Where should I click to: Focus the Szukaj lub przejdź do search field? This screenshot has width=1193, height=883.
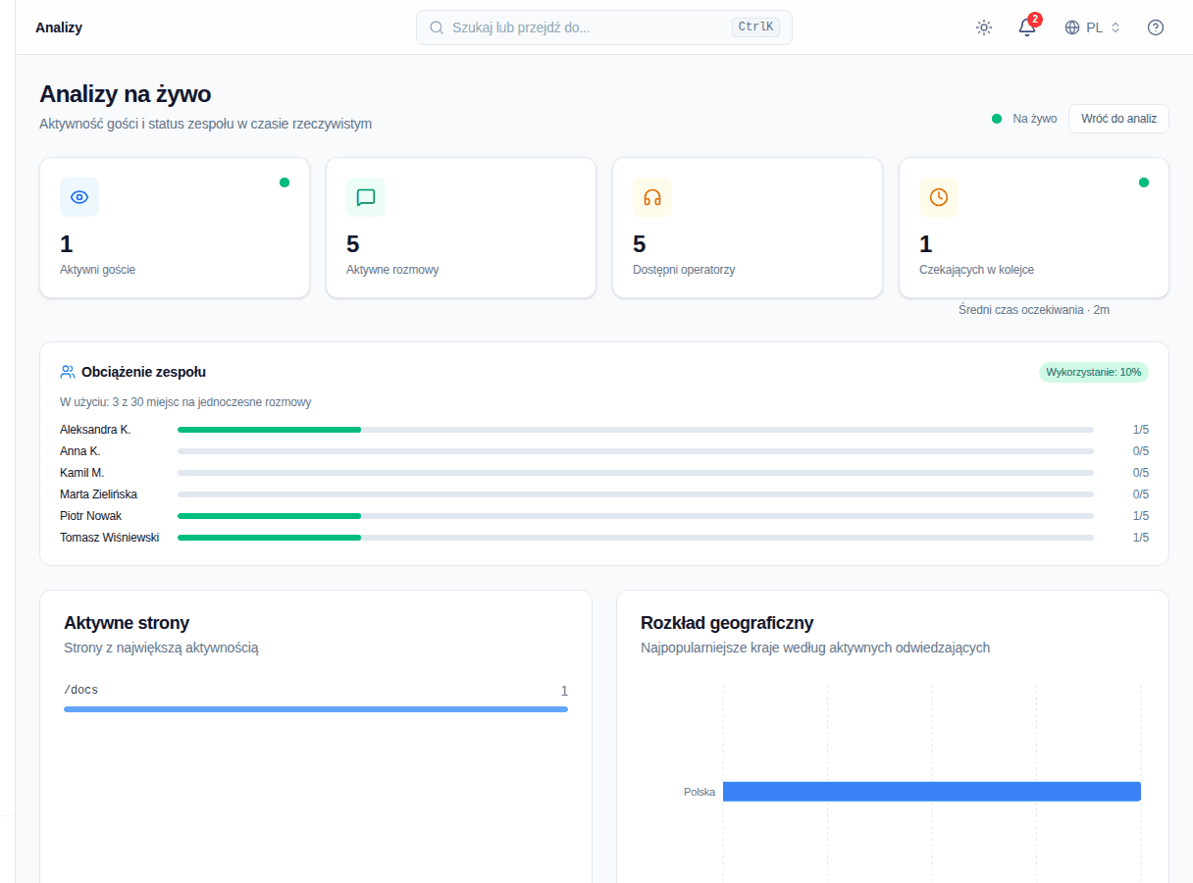pyautogui.click(x=604, y=27)
